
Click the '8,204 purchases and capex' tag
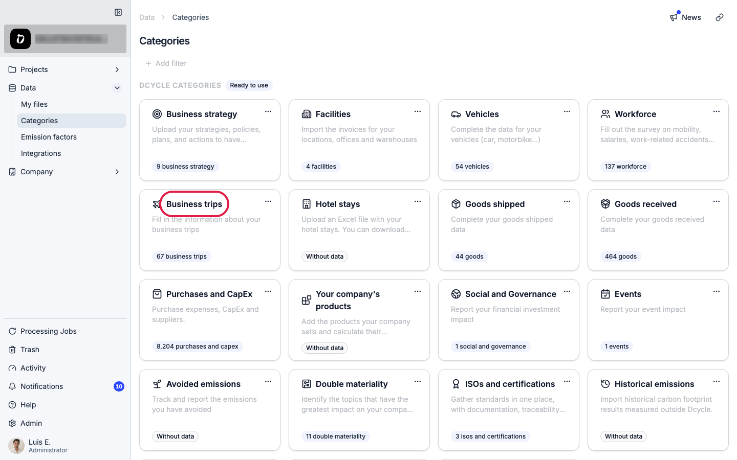[198, 347]
